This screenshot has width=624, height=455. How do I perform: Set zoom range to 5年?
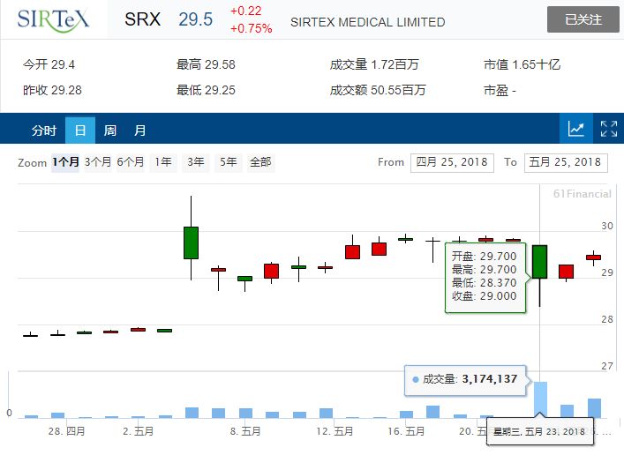[229, 162]
